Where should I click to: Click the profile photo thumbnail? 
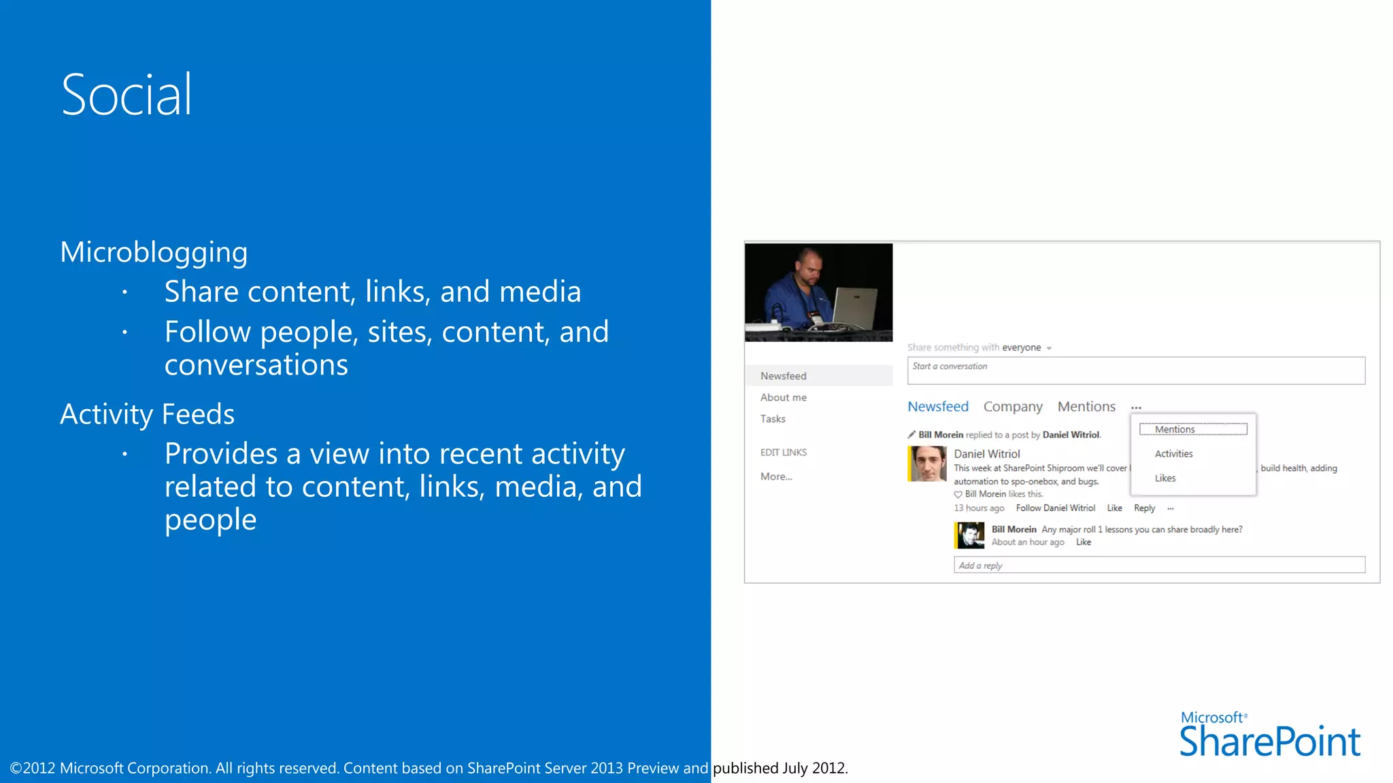[818, 292]
